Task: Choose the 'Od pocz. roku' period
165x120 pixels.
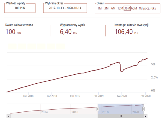Action: pos(148,8)
